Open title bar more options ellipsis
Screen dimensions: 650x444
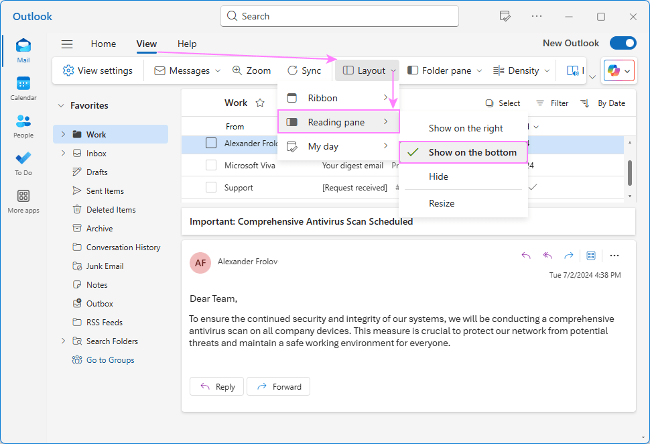coord(536,16)
